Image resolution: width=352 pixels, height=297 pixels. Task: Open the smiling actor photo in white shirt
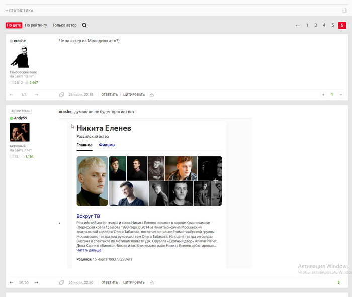point(129,193)
